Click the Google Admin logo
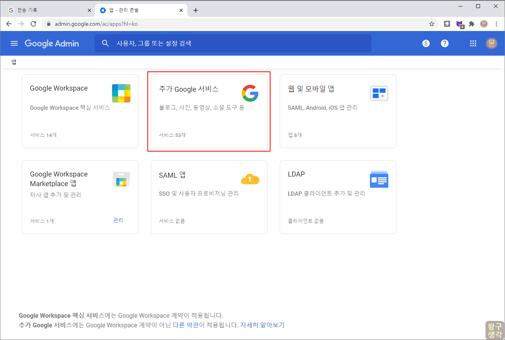Screen dimensions: 505x340 [x=52, y=43]
